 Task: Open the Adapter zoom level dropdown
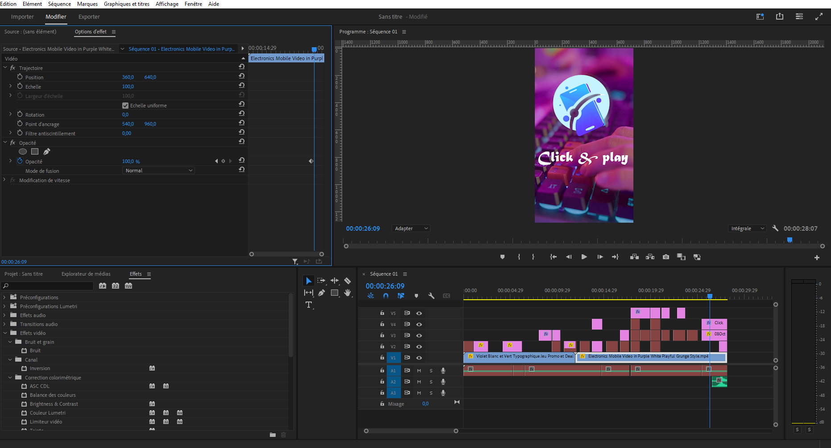point(411,228)
